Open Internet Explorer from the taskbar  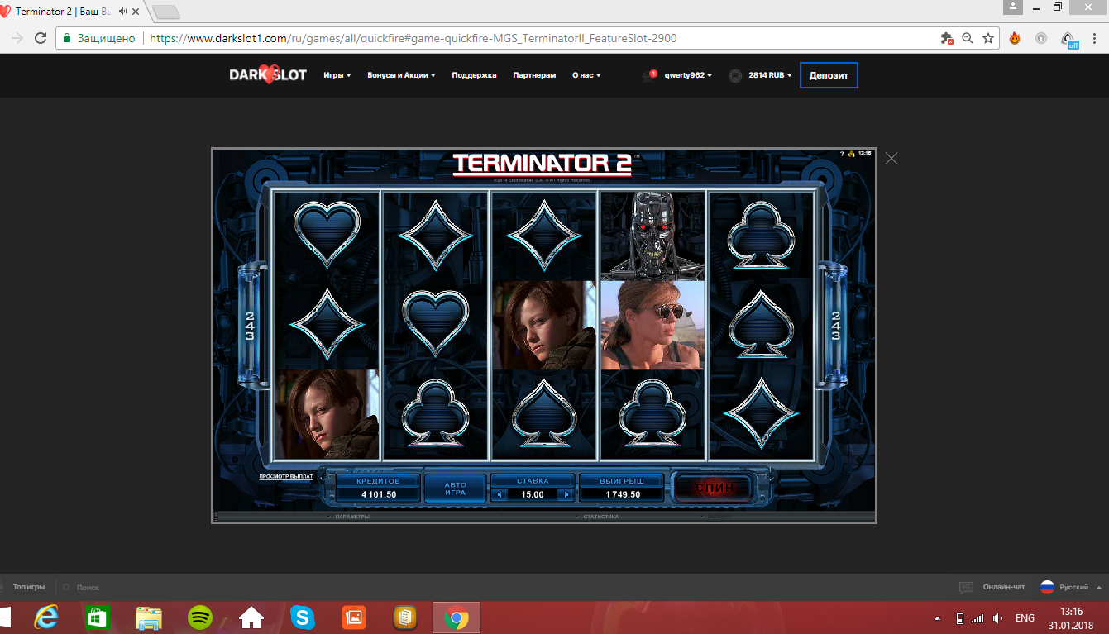click(x=46, y=617)
